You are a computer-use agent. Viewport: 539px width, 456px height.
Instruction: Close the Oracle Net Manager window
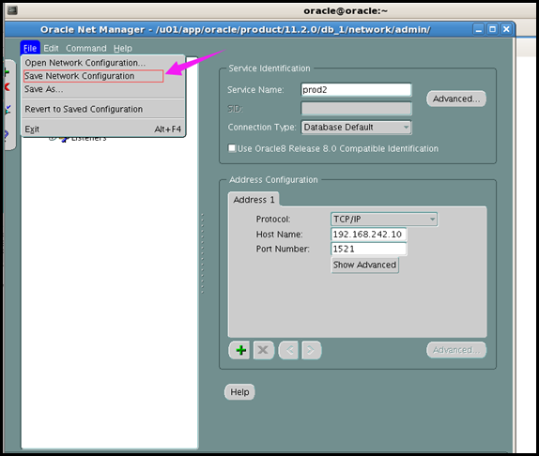[x=506, y=29]
